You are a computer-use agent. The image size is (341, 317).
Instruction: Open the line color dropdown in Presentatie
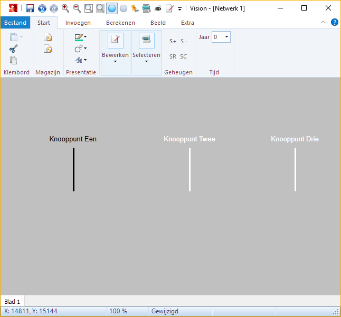click(86, 37)
